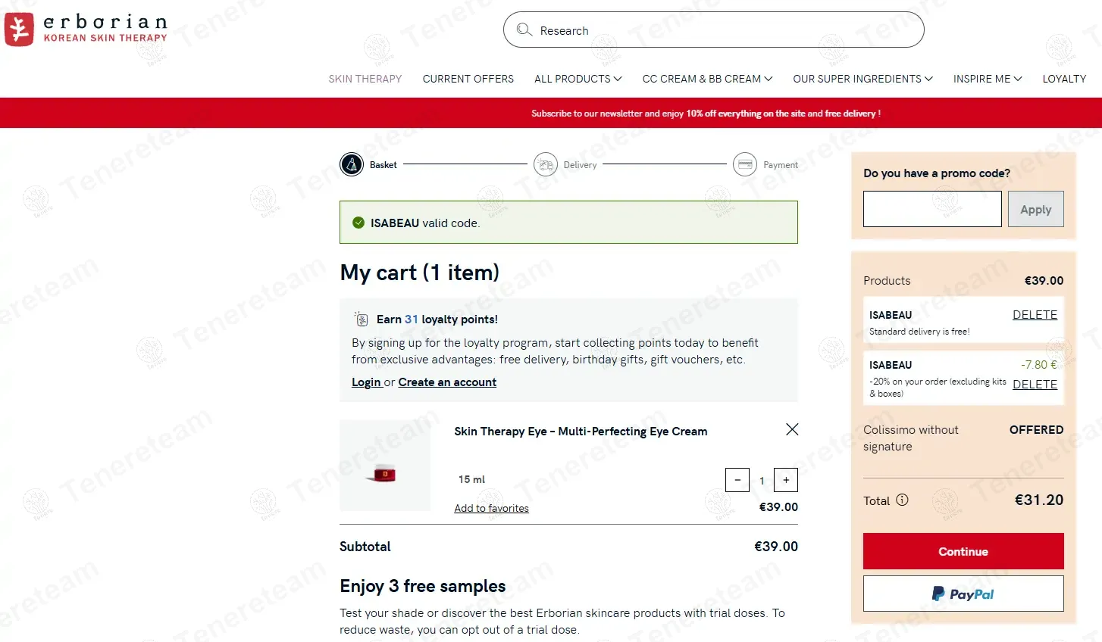Click in the Research search field
This screenshot has height=642, width=1102.
click(714, 30)
